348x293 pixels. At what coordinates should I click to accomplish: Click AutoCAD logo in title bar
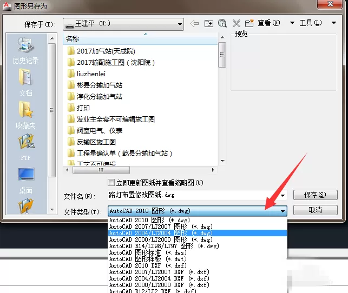[7, 6]
